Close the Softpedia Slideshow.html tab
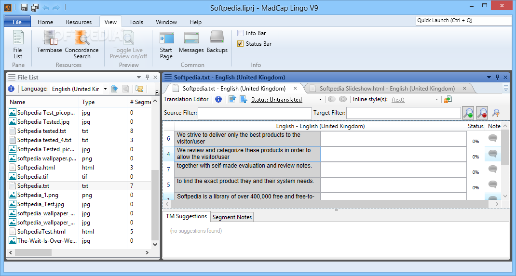This screenshot has height=276, width=516. (x=464, y=88)
